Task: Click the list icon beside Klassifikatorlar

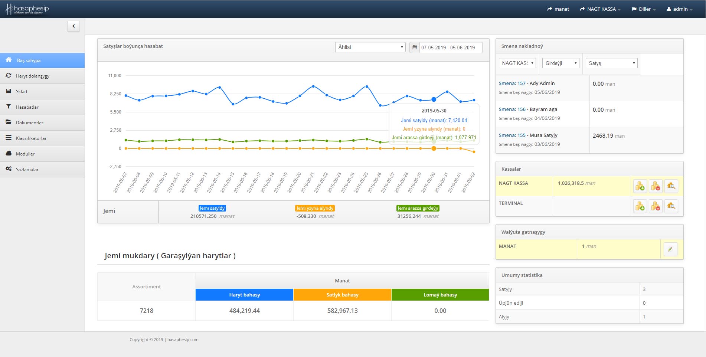Action: click(9, 138)
